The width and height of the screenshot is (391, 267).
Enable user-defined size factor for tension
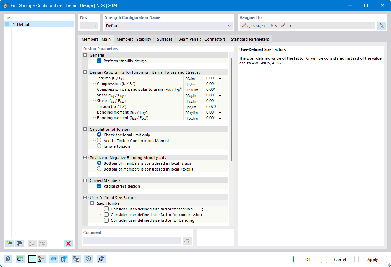tap(106, 209)
